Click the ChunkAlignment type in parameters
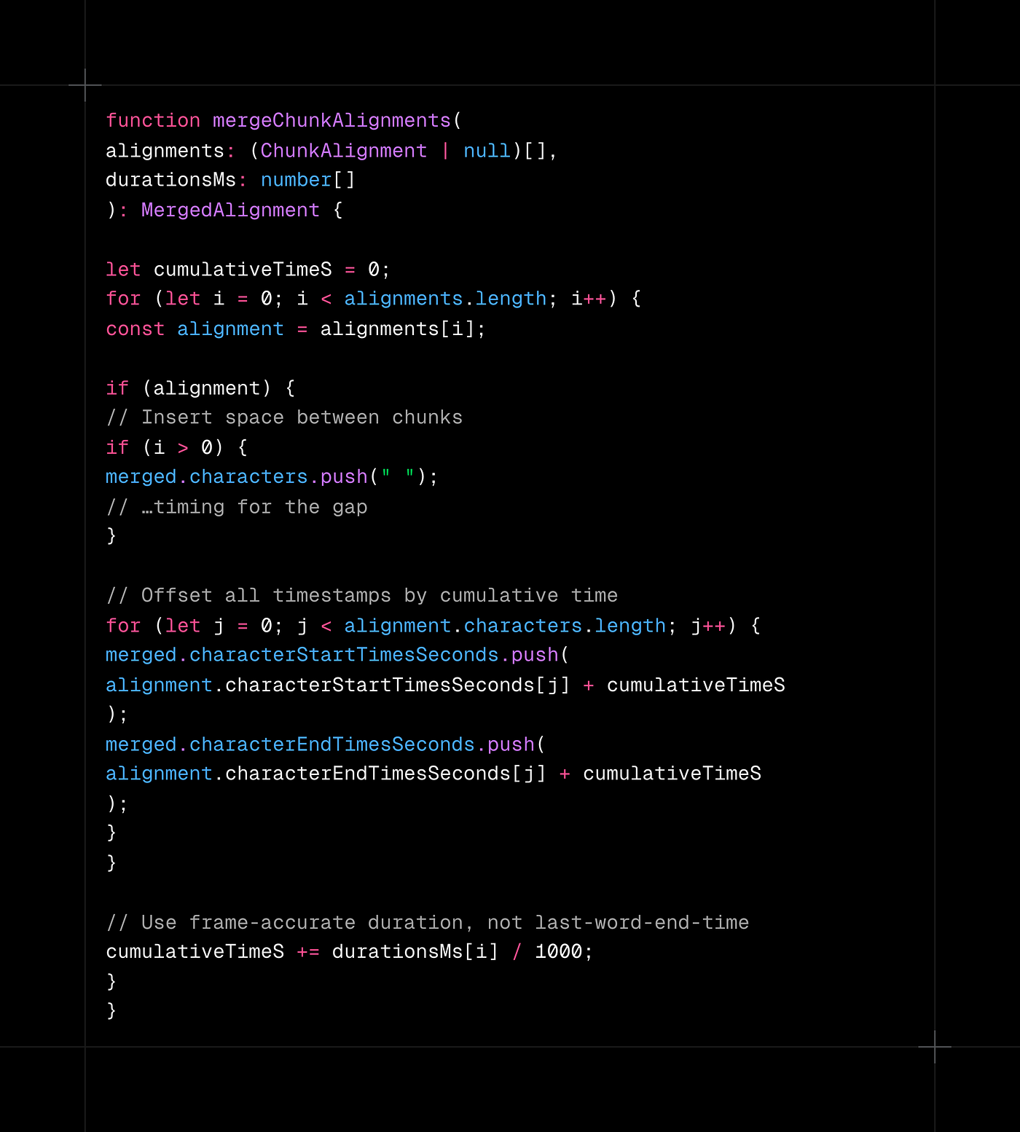 [343, 151]
